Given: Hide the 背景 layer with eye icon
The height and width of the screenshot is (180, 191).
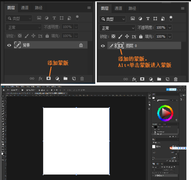Looking at the screenshot, I should point(9,45).
